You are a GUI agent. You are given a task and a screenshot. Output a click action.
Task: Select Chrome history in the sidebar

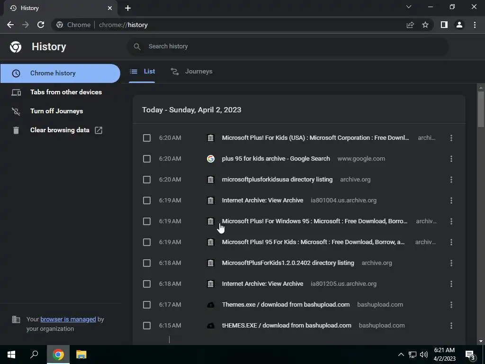pos(60,73)
